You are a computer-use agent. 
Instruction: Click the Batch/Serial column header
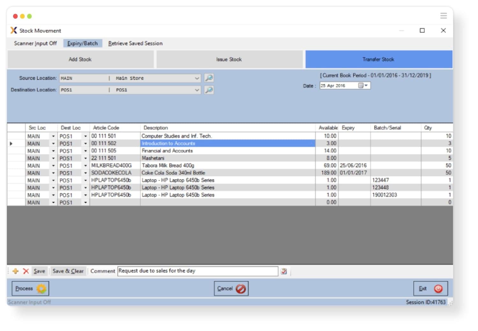point(395,128)
